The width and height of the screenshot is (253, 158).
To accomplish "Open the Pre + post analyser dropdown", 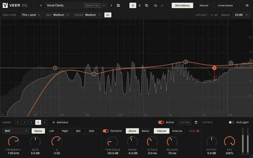I will [31, 15].
